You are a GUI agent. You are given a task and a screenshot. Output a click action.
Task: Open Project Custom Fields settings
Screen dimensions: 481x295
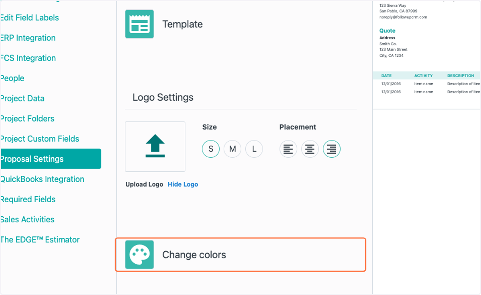tap(40, 138)
